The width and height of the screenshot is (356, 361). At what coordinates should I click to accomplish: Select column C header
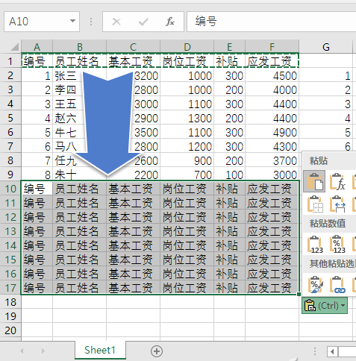coord(133,46)
